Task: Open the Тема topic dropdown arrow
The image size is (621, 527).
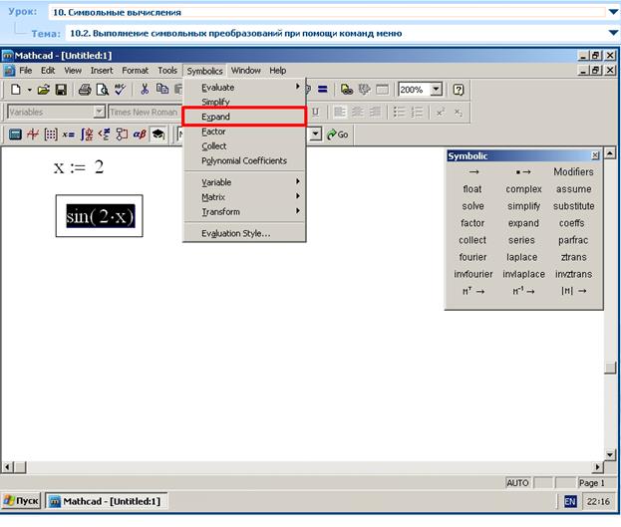Action: pos(613,33)
